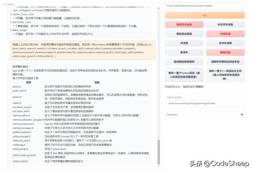This screenshot has height=172, width=254.
Task: Expand the arguments section arrow
Action: click(x=242, y=115)
